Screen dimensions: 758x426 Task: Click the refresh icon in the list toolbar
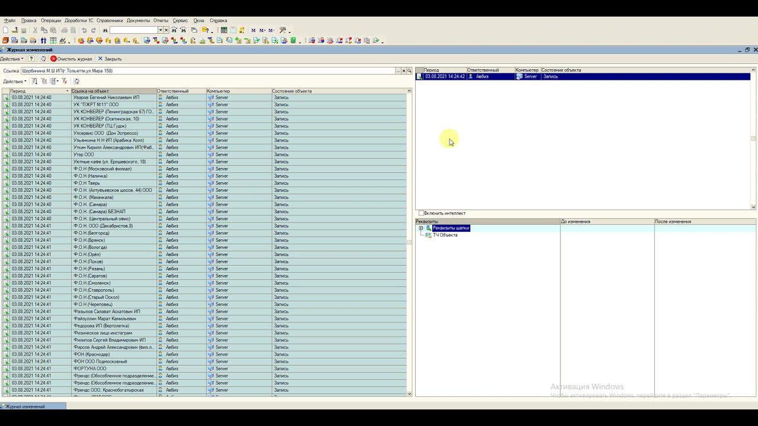(76, 81)
